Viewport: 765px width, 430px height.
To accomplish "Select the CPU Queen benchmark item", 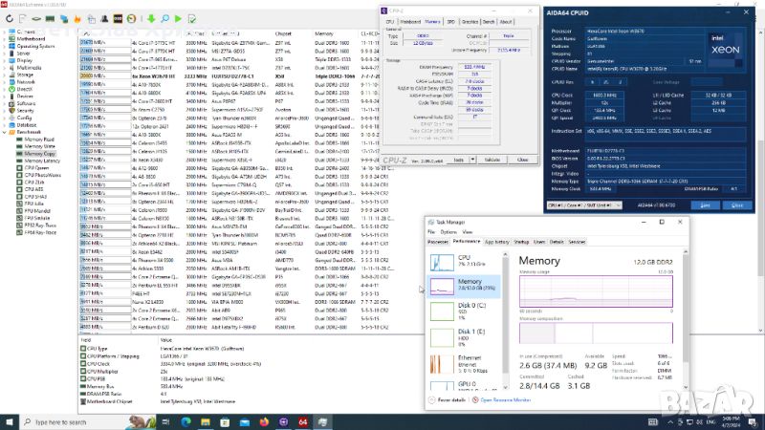I will 36,167.
